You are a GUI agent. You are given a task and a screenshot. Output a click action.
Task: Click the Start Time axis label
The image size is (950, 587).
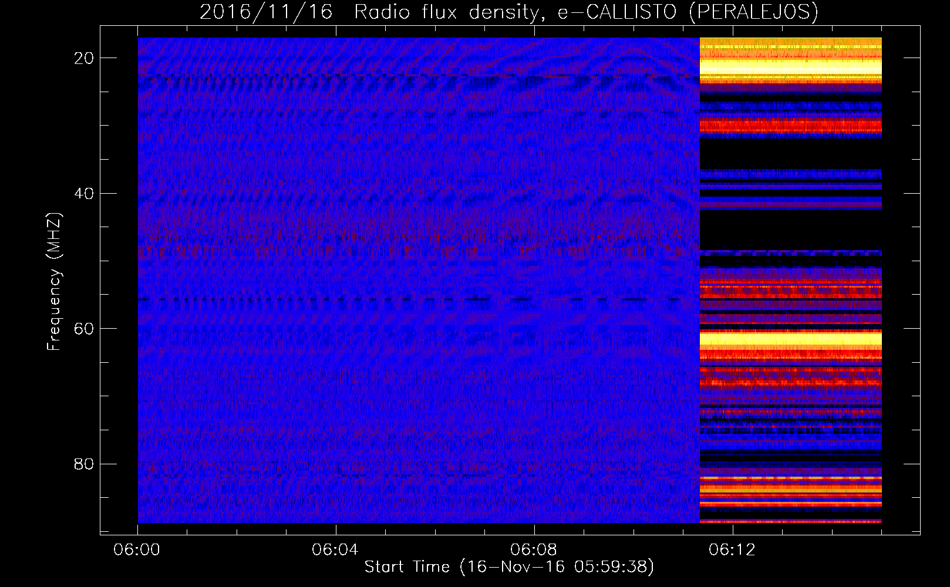click(x=509, y=567)
